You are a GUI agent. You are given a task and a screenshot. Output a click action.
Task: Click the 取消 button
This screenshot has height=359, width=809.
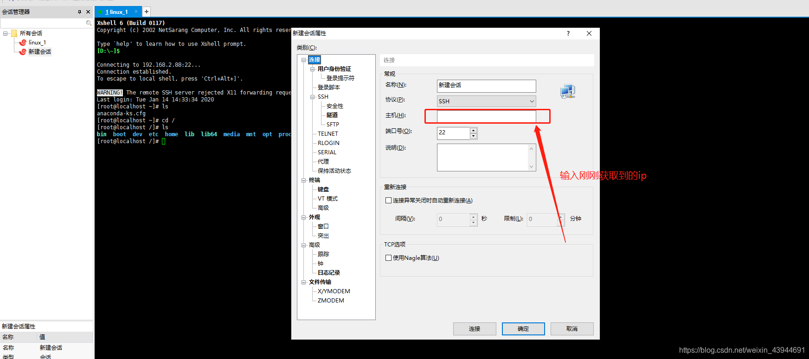[x=572, y=329]
